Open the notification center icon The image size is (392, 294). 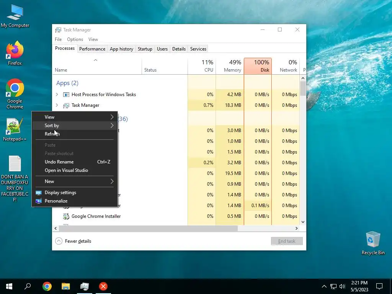(379, 286)
